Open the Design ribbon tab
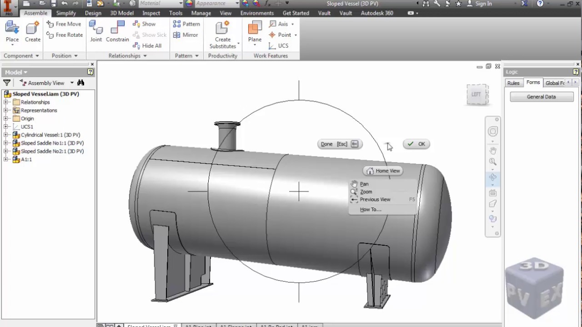This screenshot has height=327, width=582. coord(93,13)
